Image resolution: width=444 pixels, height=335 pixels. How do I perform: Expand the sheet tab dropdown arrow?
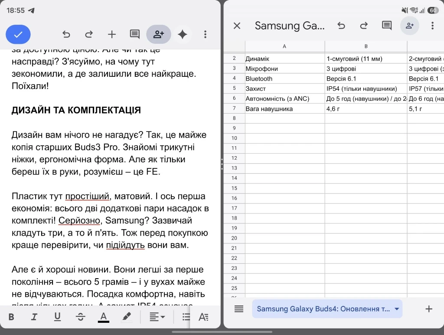pos(397,309)
